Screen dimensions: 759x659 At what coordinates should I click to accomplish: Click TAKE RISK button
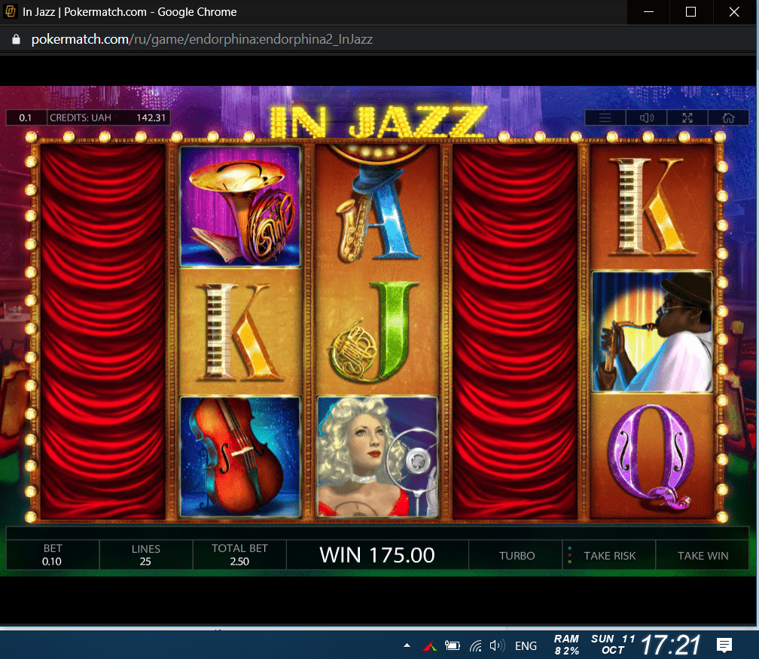[609, 555]
